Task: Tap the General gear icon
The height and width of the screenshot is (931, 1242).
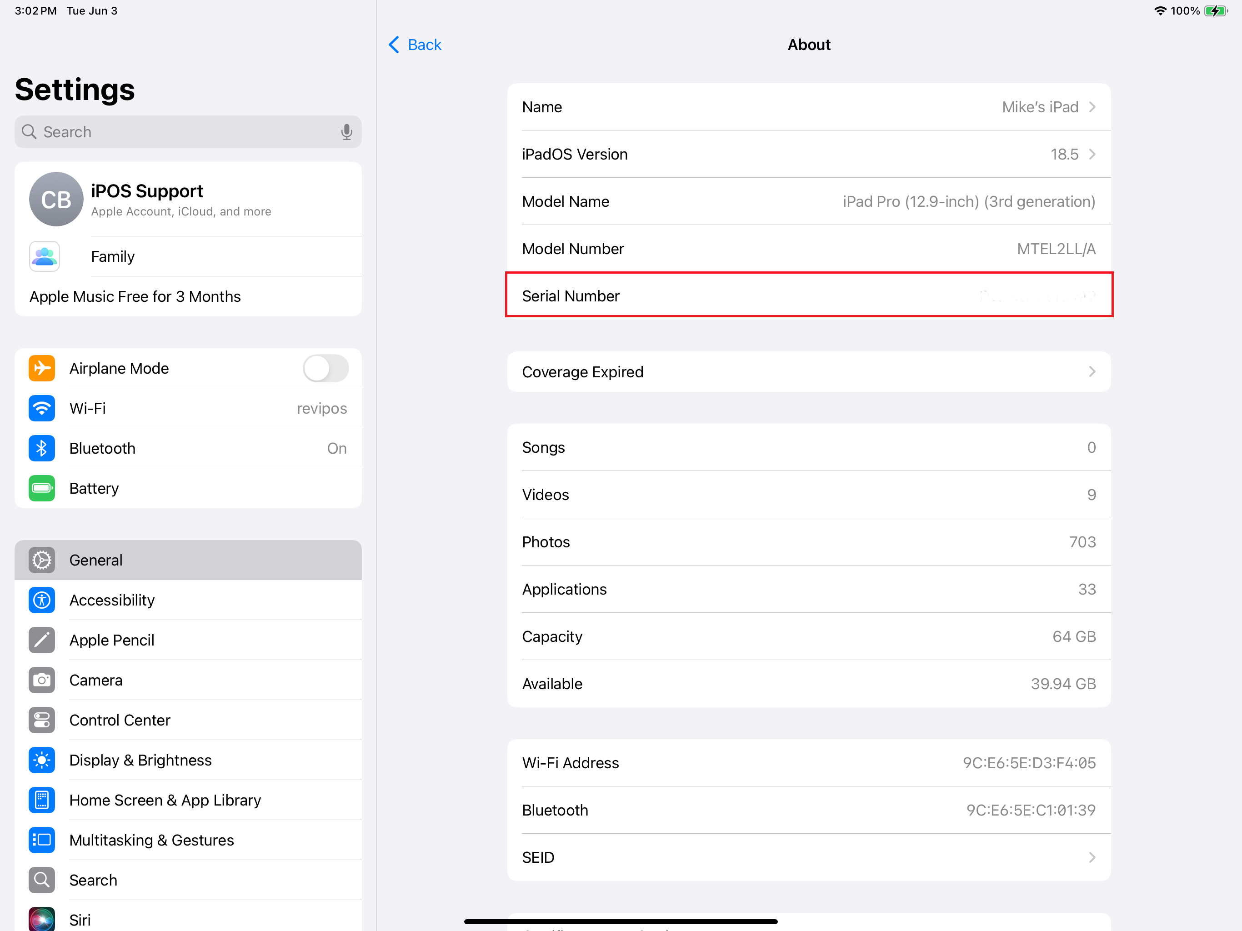Action: point(41,560)
